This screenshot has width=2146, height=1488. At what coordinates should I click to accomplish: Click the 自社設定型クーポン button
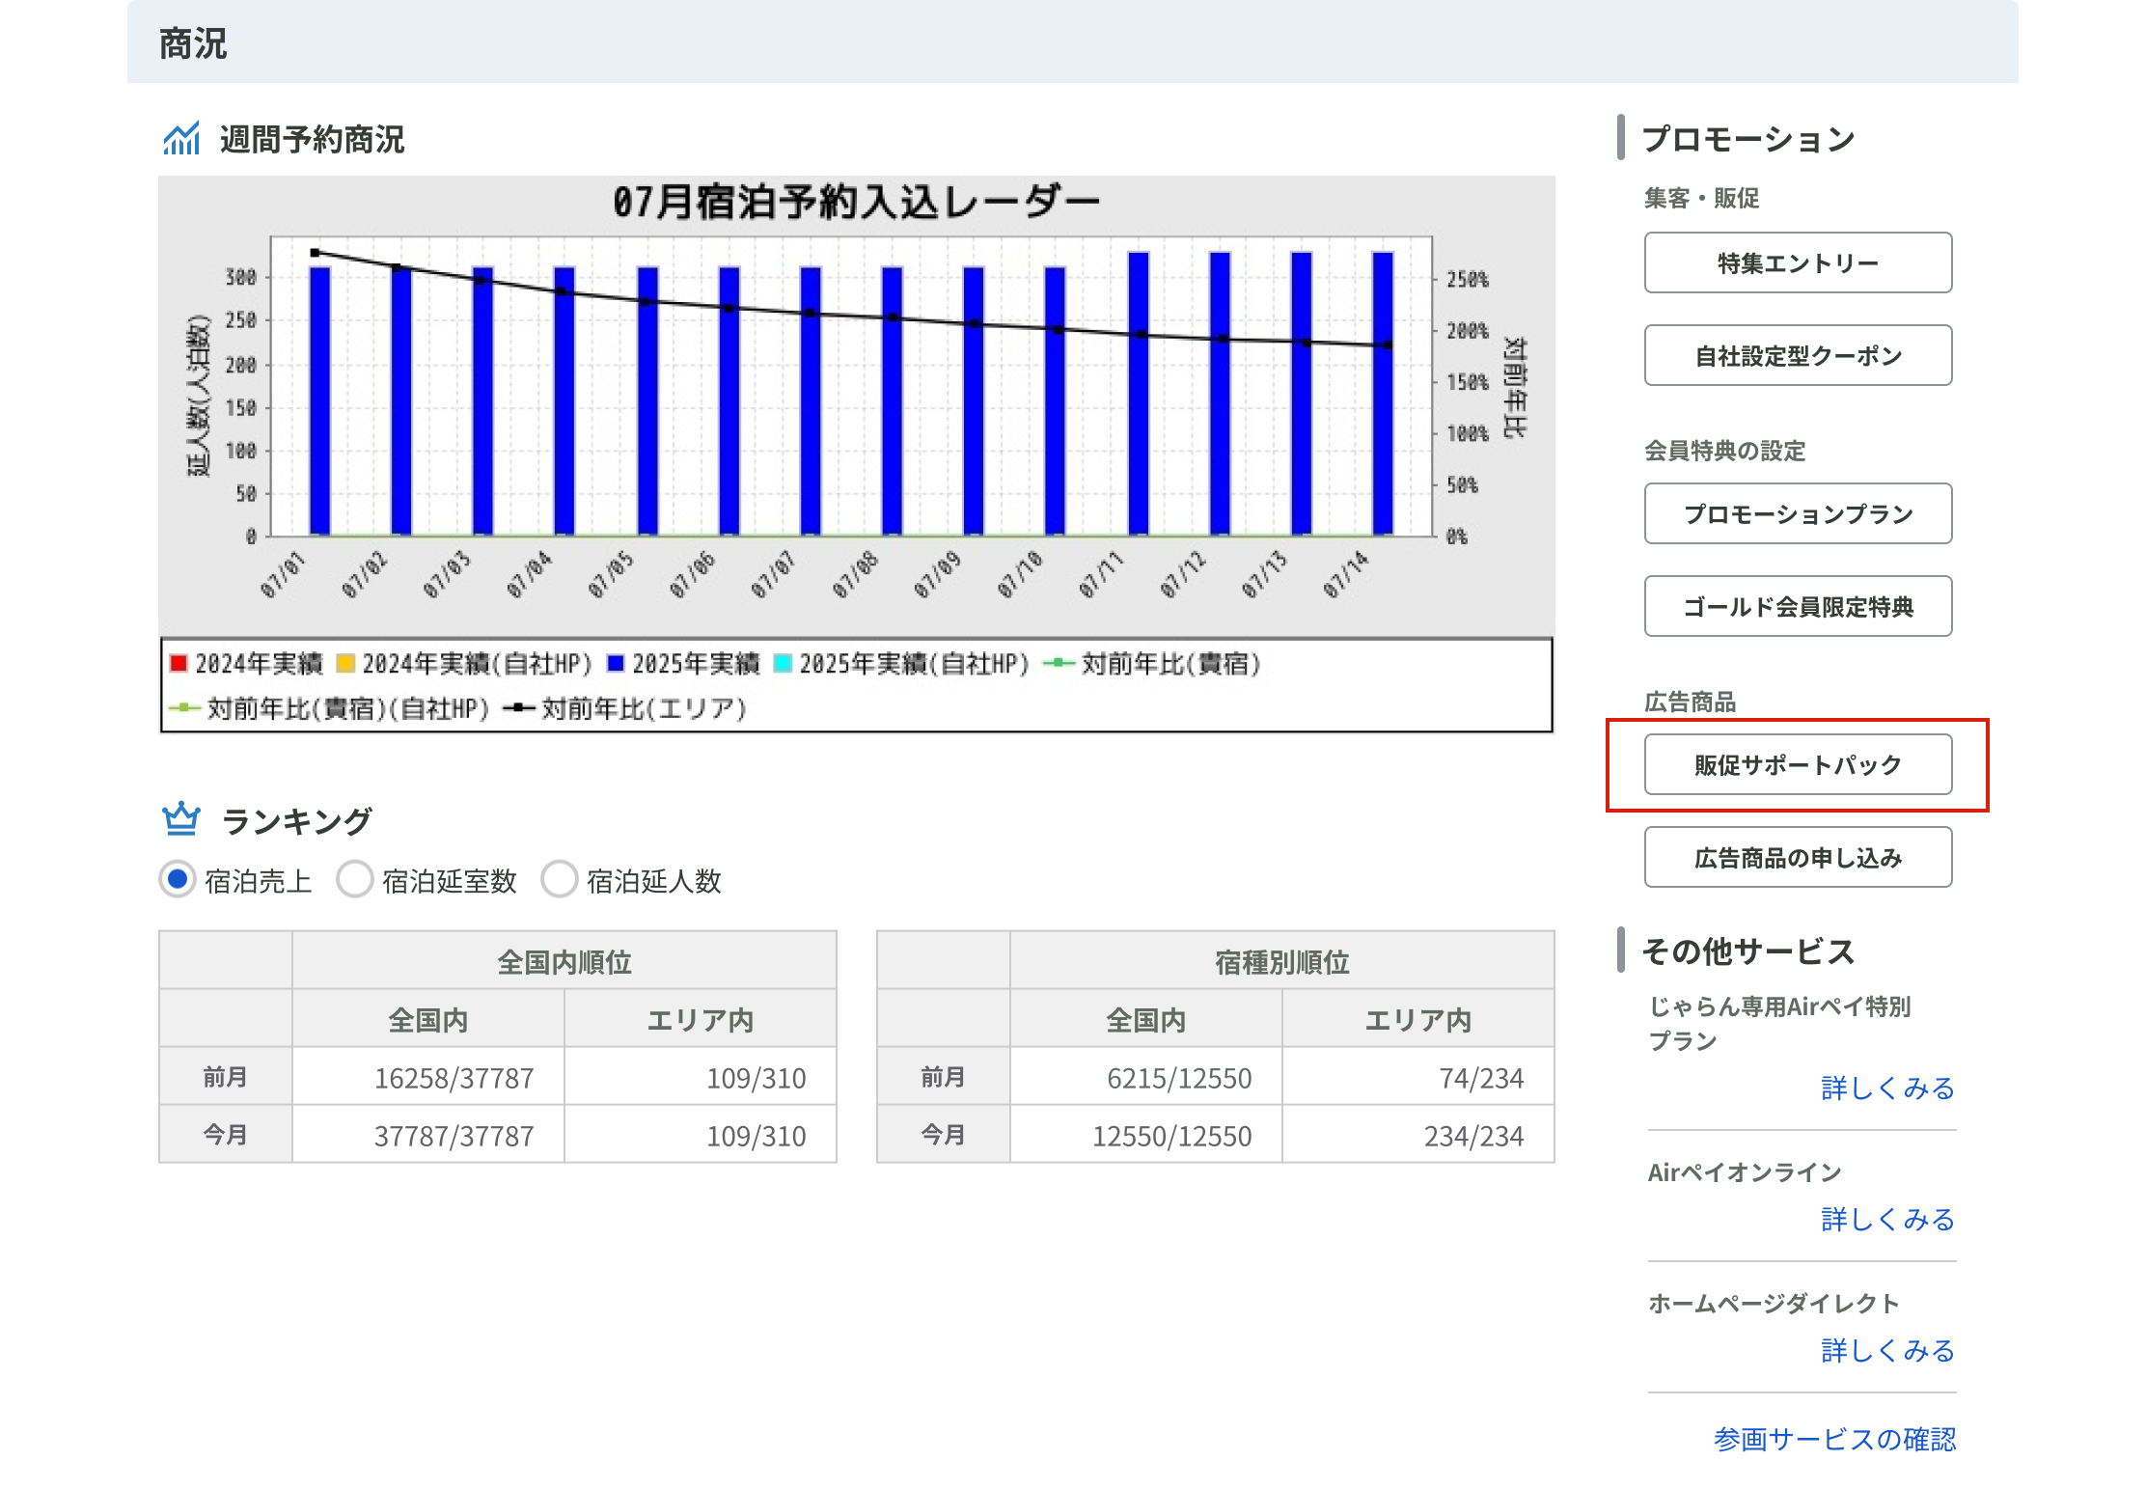pyautogui.click(x=1797, y=355)
